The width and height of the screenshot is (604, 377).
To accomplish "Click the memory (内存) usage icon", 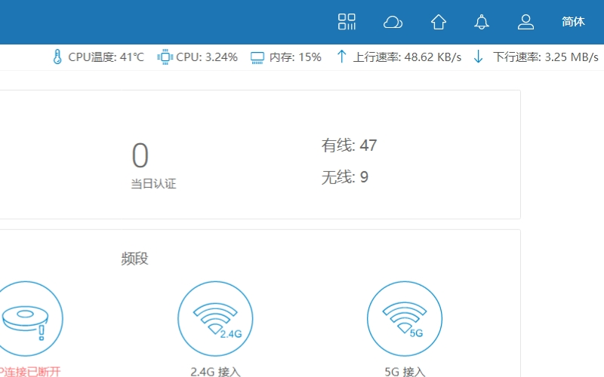I will [257, 57].
